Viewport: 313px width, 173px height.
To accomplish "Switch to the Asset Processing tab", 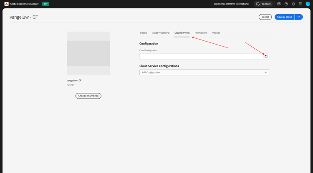I will click(x=161, y=33).
